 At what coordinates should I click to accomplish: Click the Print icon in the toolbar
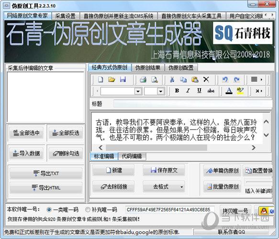point(143,79)
